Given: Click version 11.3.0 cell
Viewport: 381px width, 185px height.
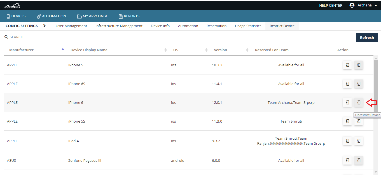Looking at the screenshot, I should 217,121.
